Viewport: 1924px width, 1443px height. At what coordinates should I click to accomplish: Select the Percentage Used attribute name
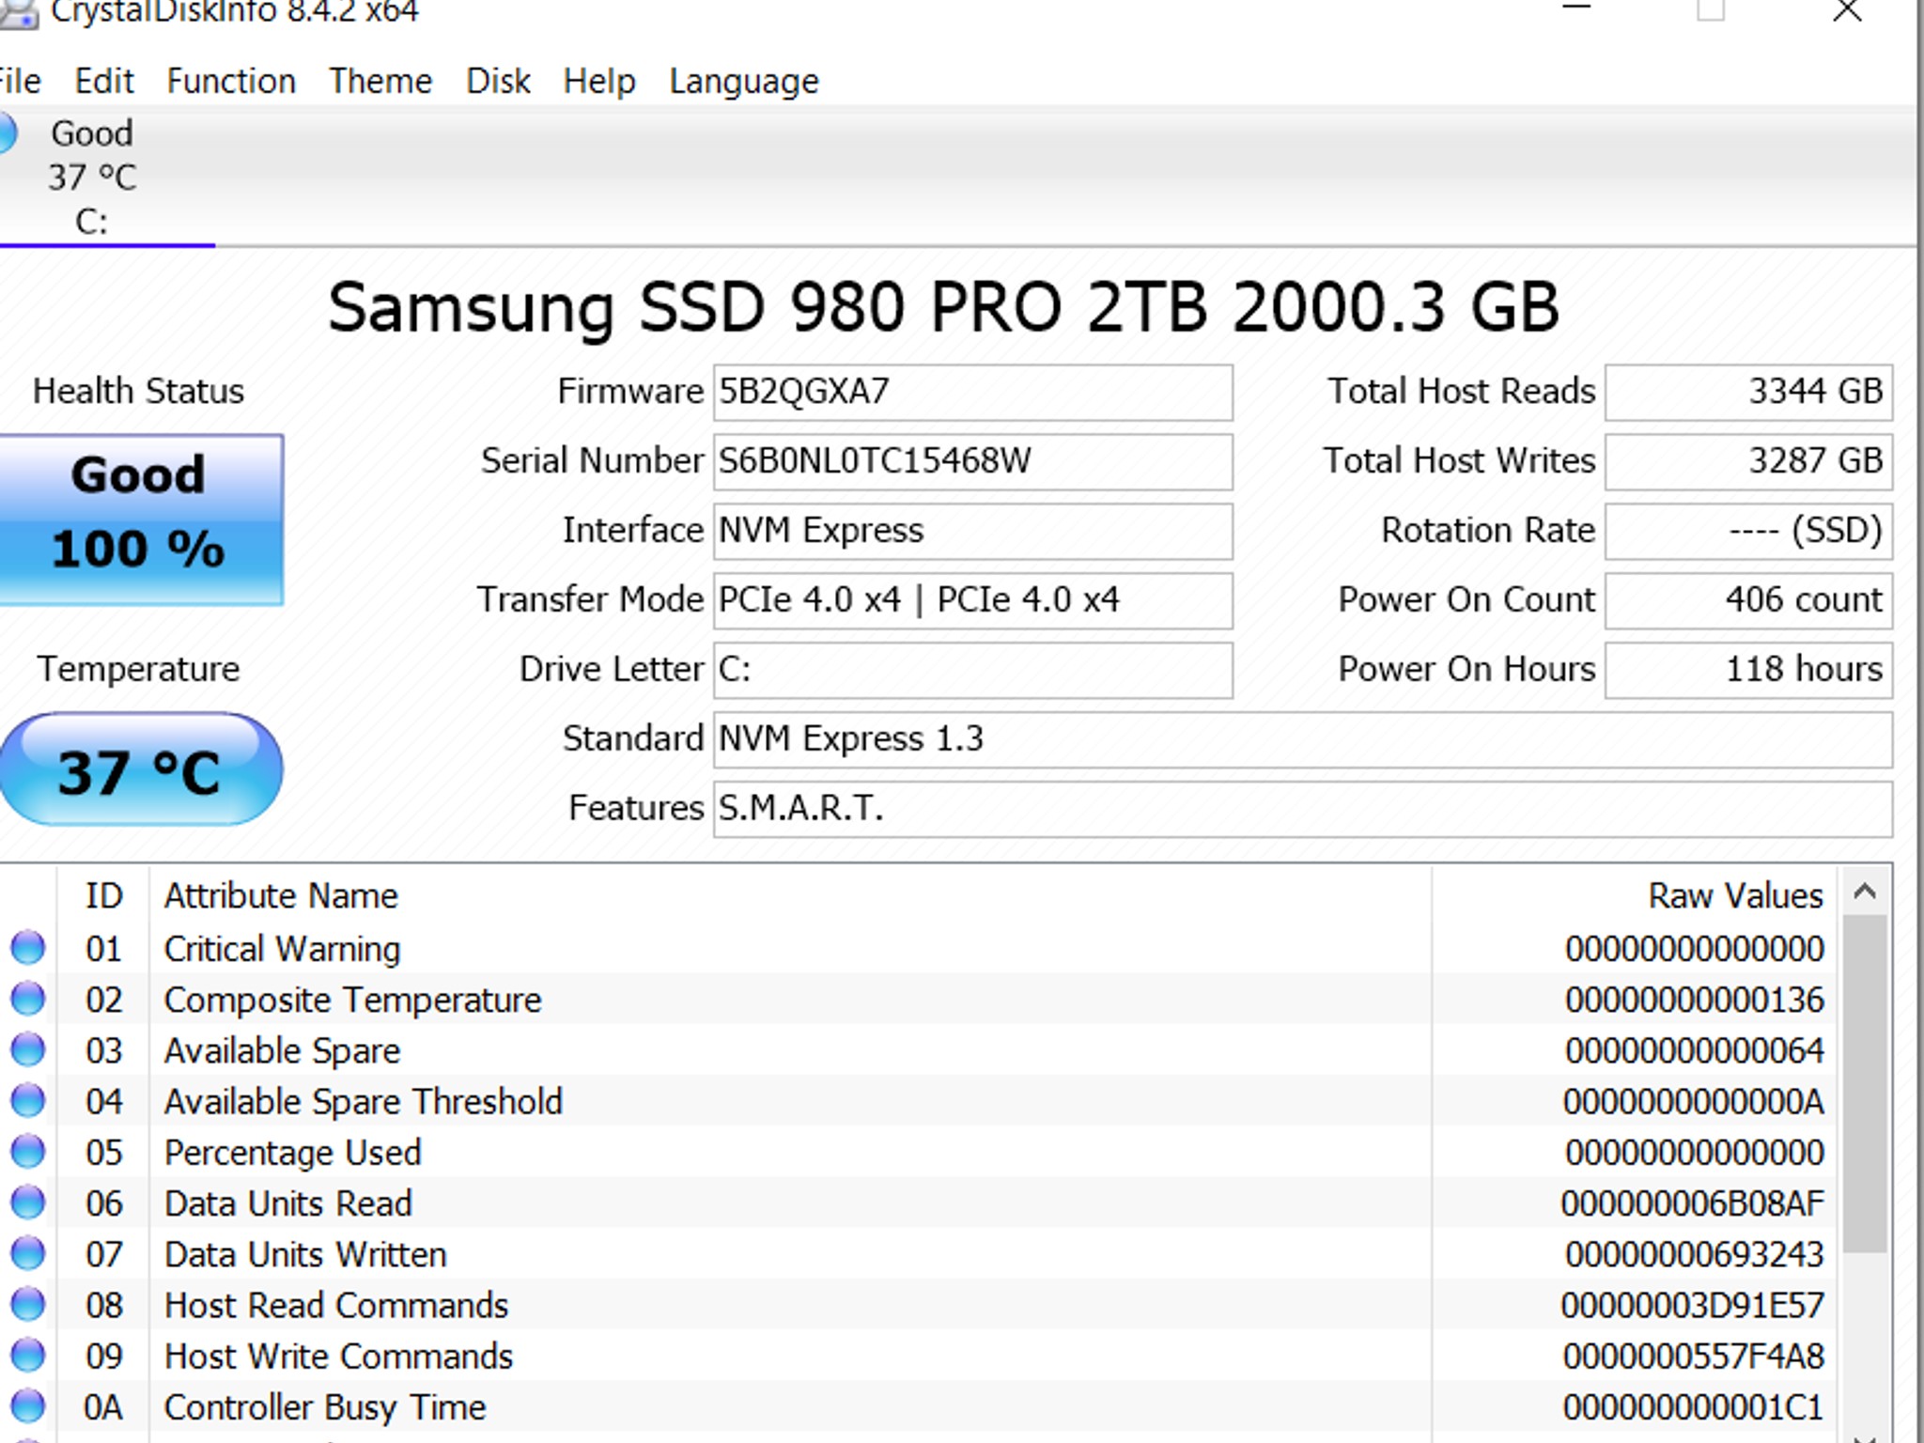point(292,1153)
